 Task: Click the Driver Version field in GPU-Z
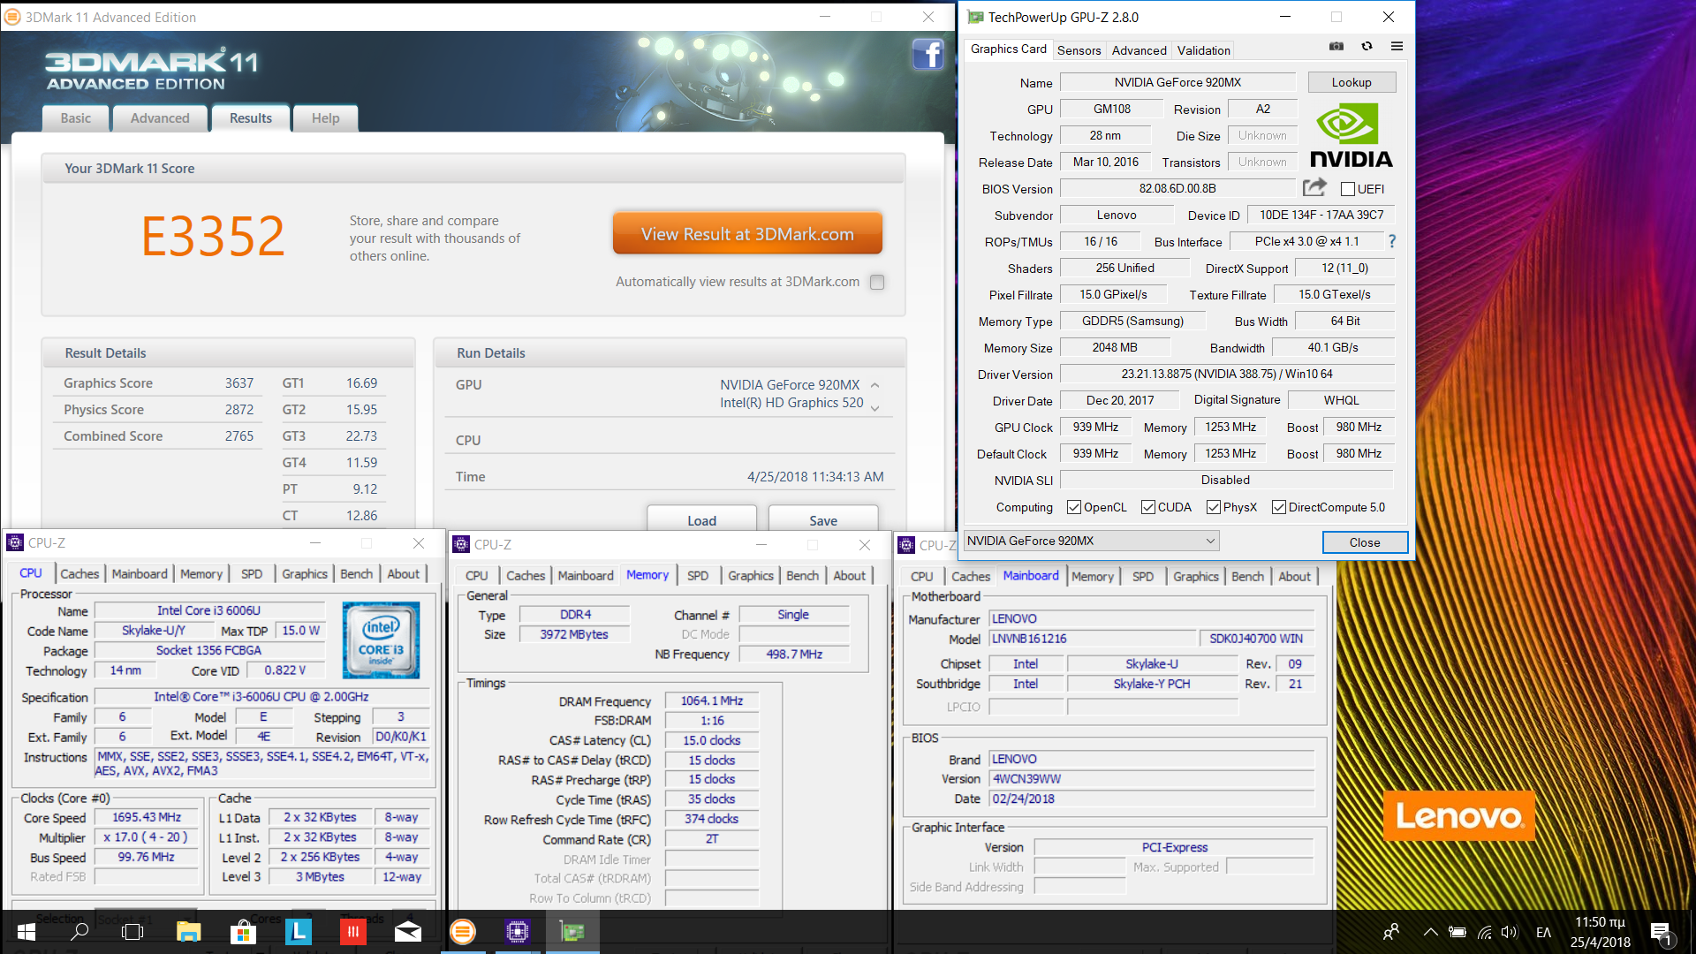click(x=1227, y=374)
